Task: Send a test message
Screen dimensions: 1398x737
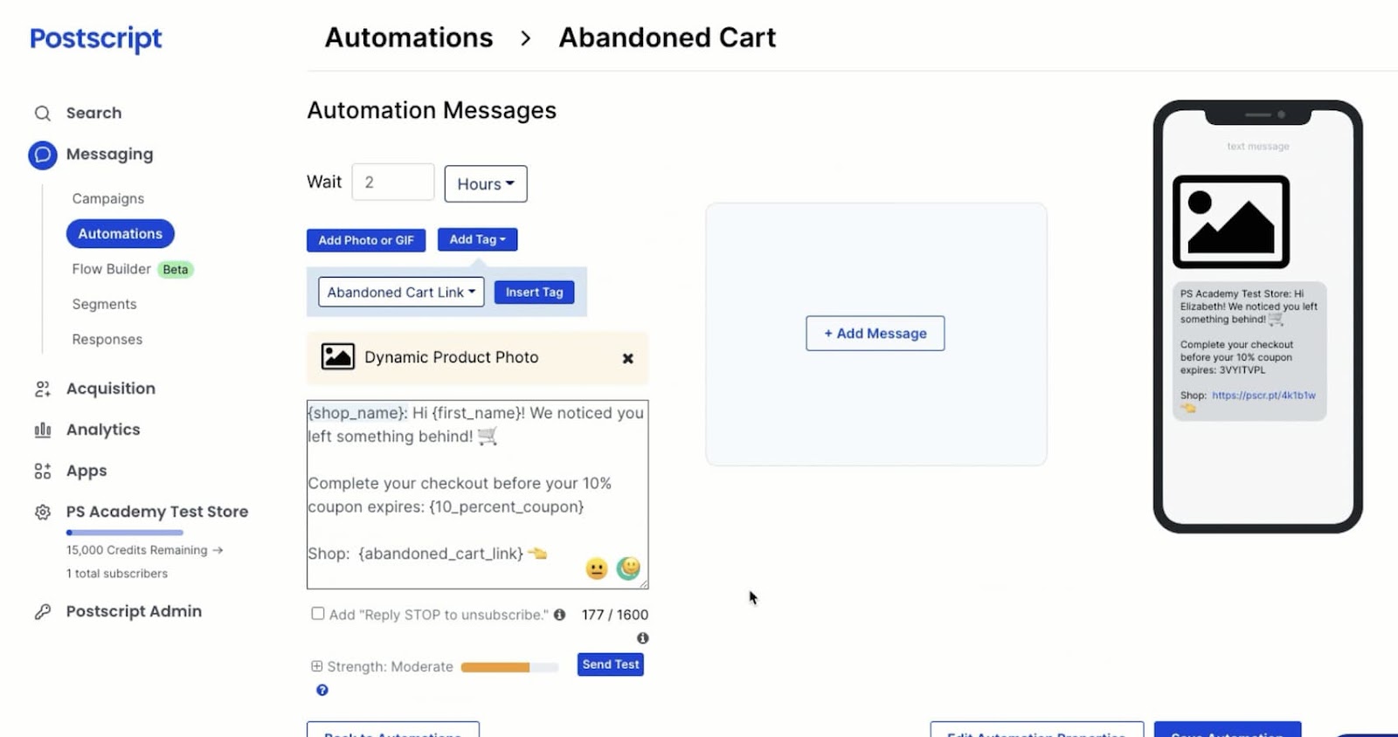Action: [x=611, y=665]
